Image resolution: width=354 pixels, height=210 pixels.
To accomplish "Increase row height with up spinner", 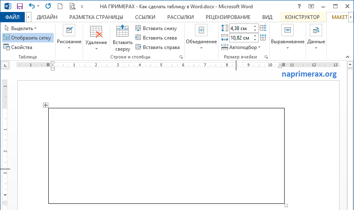I will pos(255,26).
